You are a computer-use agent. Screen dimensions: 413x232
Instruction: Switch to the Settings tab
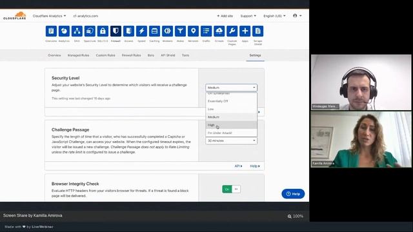[255, 55]
